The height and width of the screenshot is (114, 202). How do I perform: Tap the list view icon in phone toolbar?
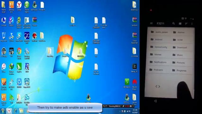pyautogui.click(x=180, y=23)
